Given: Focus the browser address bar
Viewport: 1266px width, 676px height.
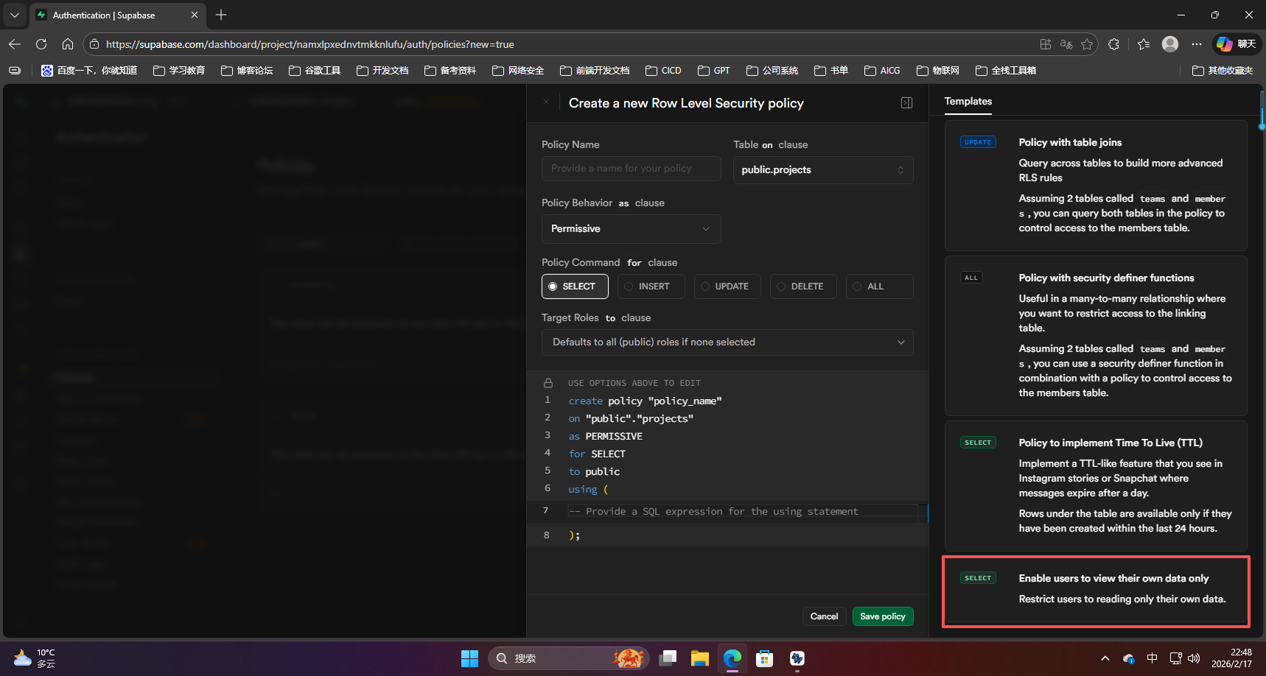Looking at the screenshot, I should (567, 44).
